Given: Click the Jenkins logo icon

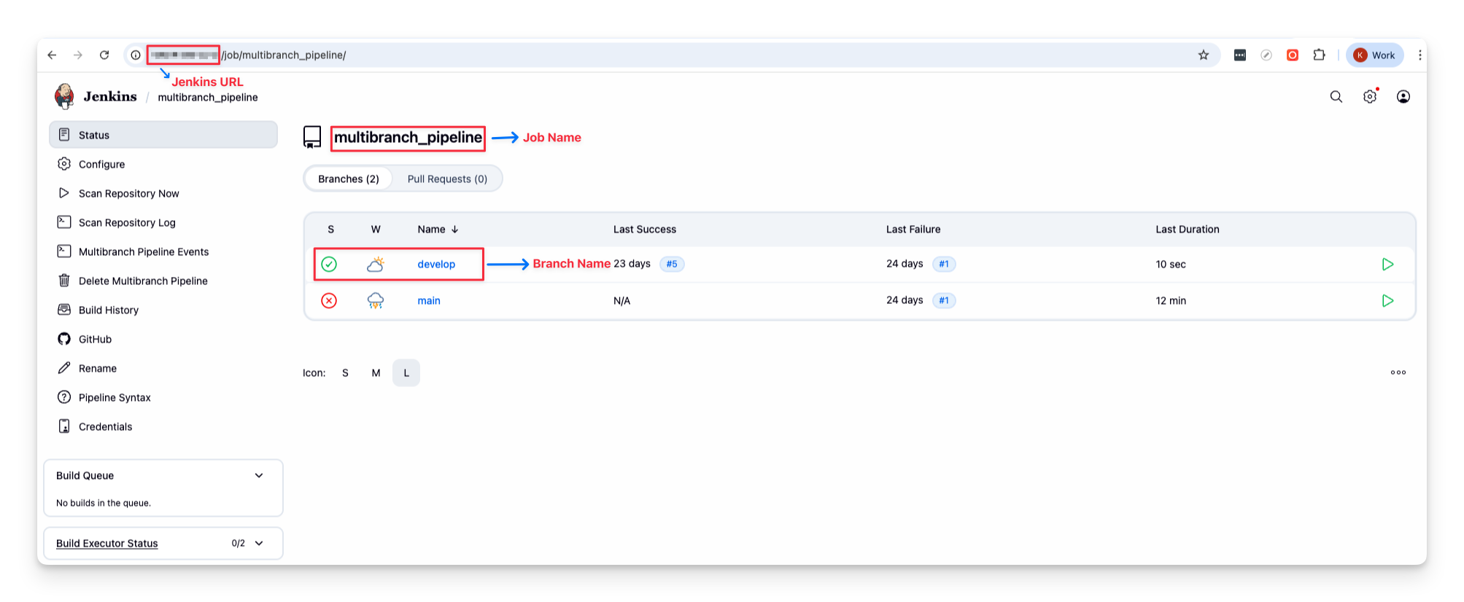Looking at the screenshot, I should click(x=64, y=96).
